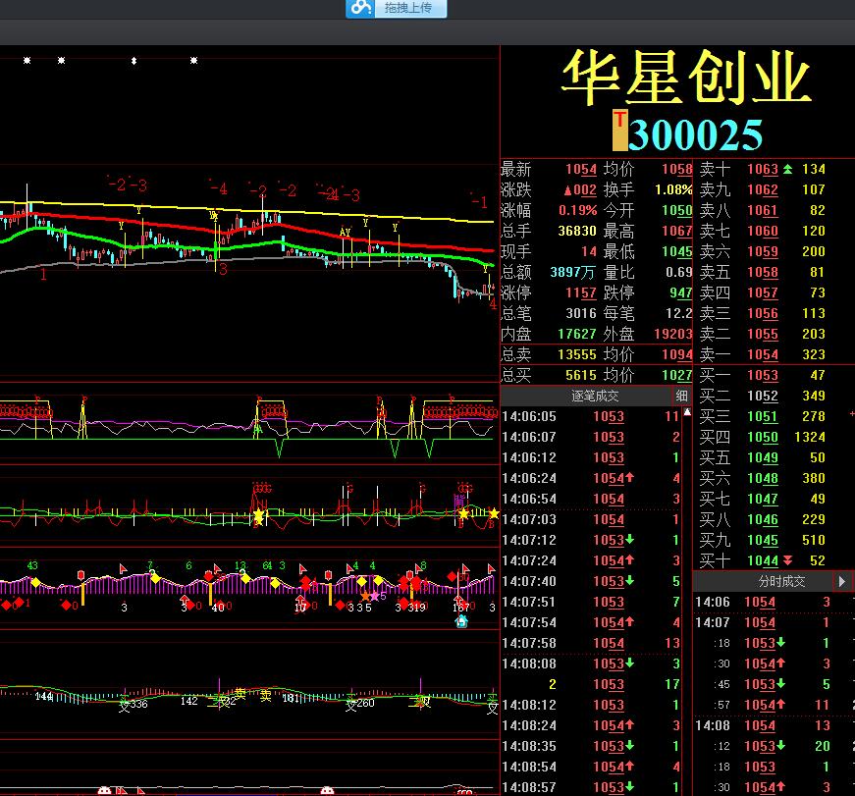Click the 拖拽上传 upload button
The image size is (855, 796).
[x=397, y=8]
